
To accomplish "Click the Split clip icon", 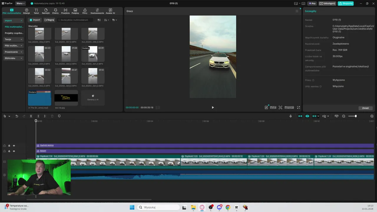I will coord(31,116).
